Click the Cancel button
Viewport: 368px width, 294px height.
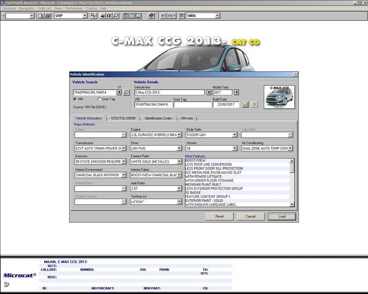pos(250,216)
